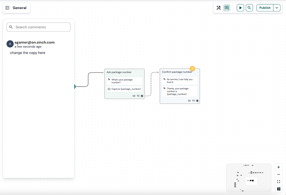Zoom out with the minus icon
Image resolution: width=286 pixels, height=195 pixels.
coord(278,174)
